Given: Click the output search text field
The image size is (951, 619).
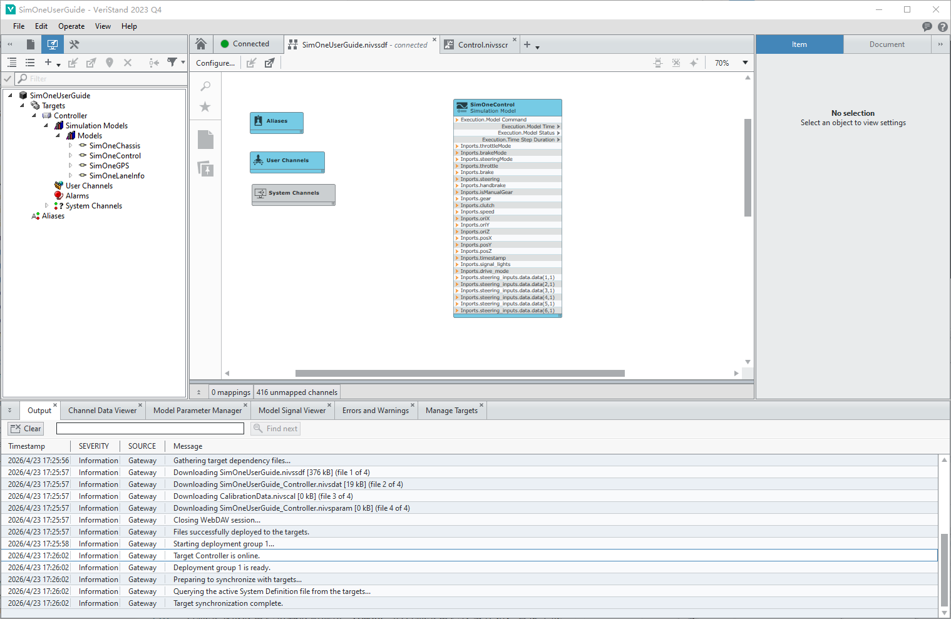Looking at the screenshot, I should [x=150, y=428].
